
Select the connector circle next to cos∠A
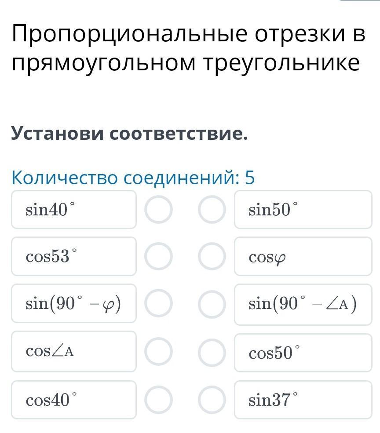tap(158, 351)
